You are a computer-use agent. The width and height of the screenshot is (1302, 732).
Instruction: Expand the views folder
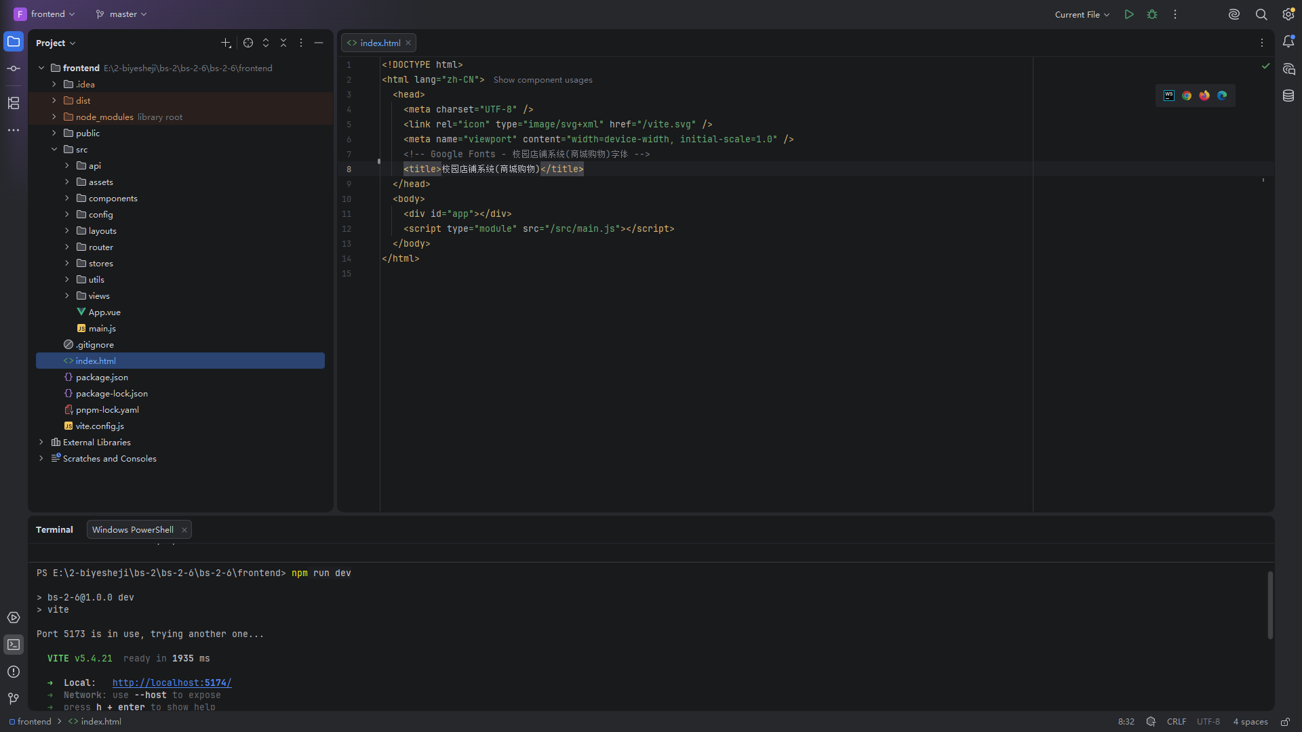pos(67,296)
